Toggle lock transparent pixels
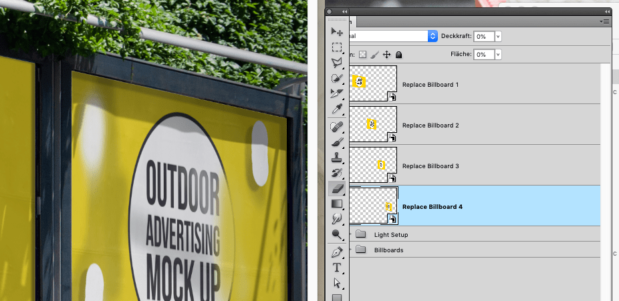Image resolution: width=619 pixels, height=301 pixels. click(x=363, y=54)
